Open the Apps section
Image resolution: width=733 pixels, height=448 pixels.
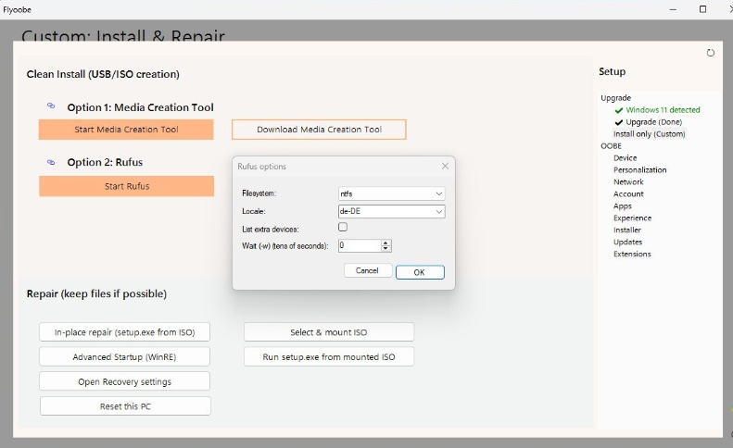point(622,206)
